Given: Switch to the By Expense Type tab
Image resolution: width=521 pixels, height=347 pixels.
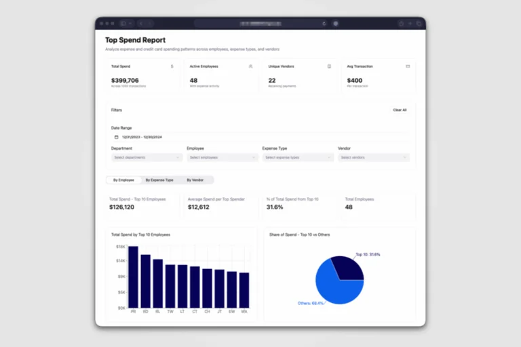Looking at the screenshot, I should [159, 180].
